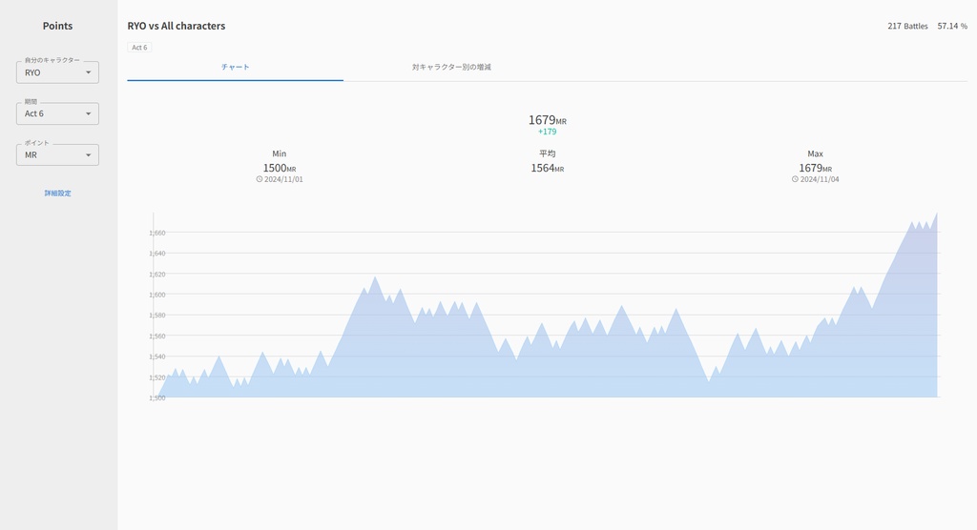Click the RYO vs All characters heading
The height and width of the screenshot is (530, 977).
(x=177, y=26)
